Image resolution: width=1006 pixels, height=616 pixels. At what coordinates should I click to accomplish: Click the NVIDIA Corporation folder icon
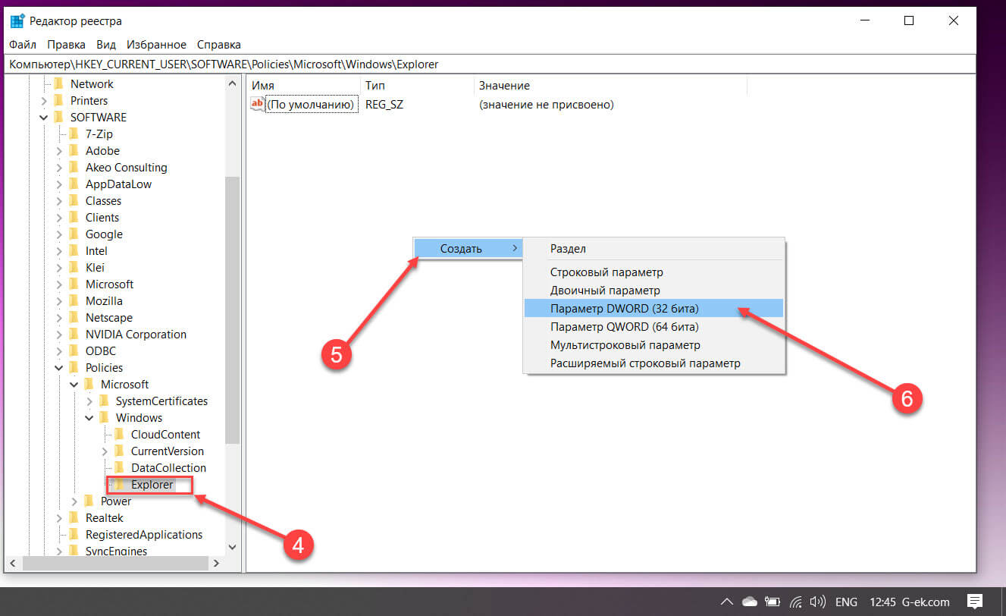coord(74,334)
